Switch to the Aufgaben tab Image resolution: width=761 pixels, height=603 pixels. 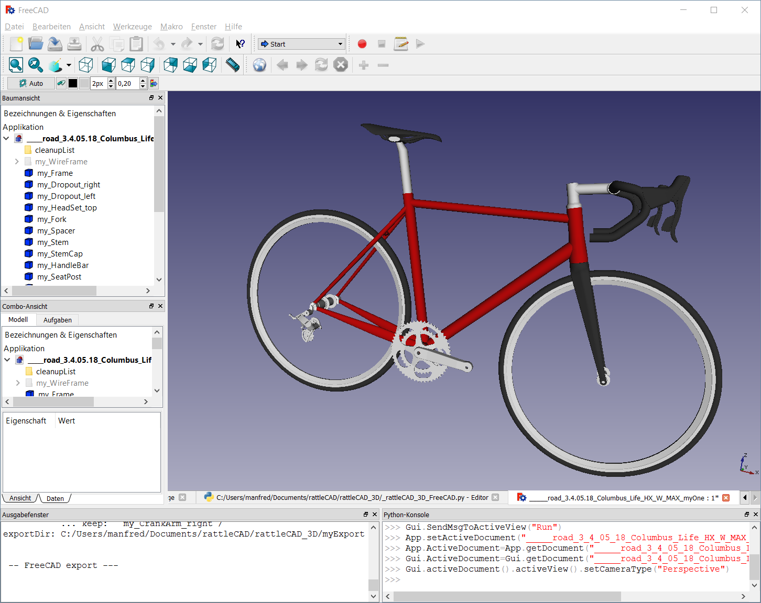tap(58, 320)
